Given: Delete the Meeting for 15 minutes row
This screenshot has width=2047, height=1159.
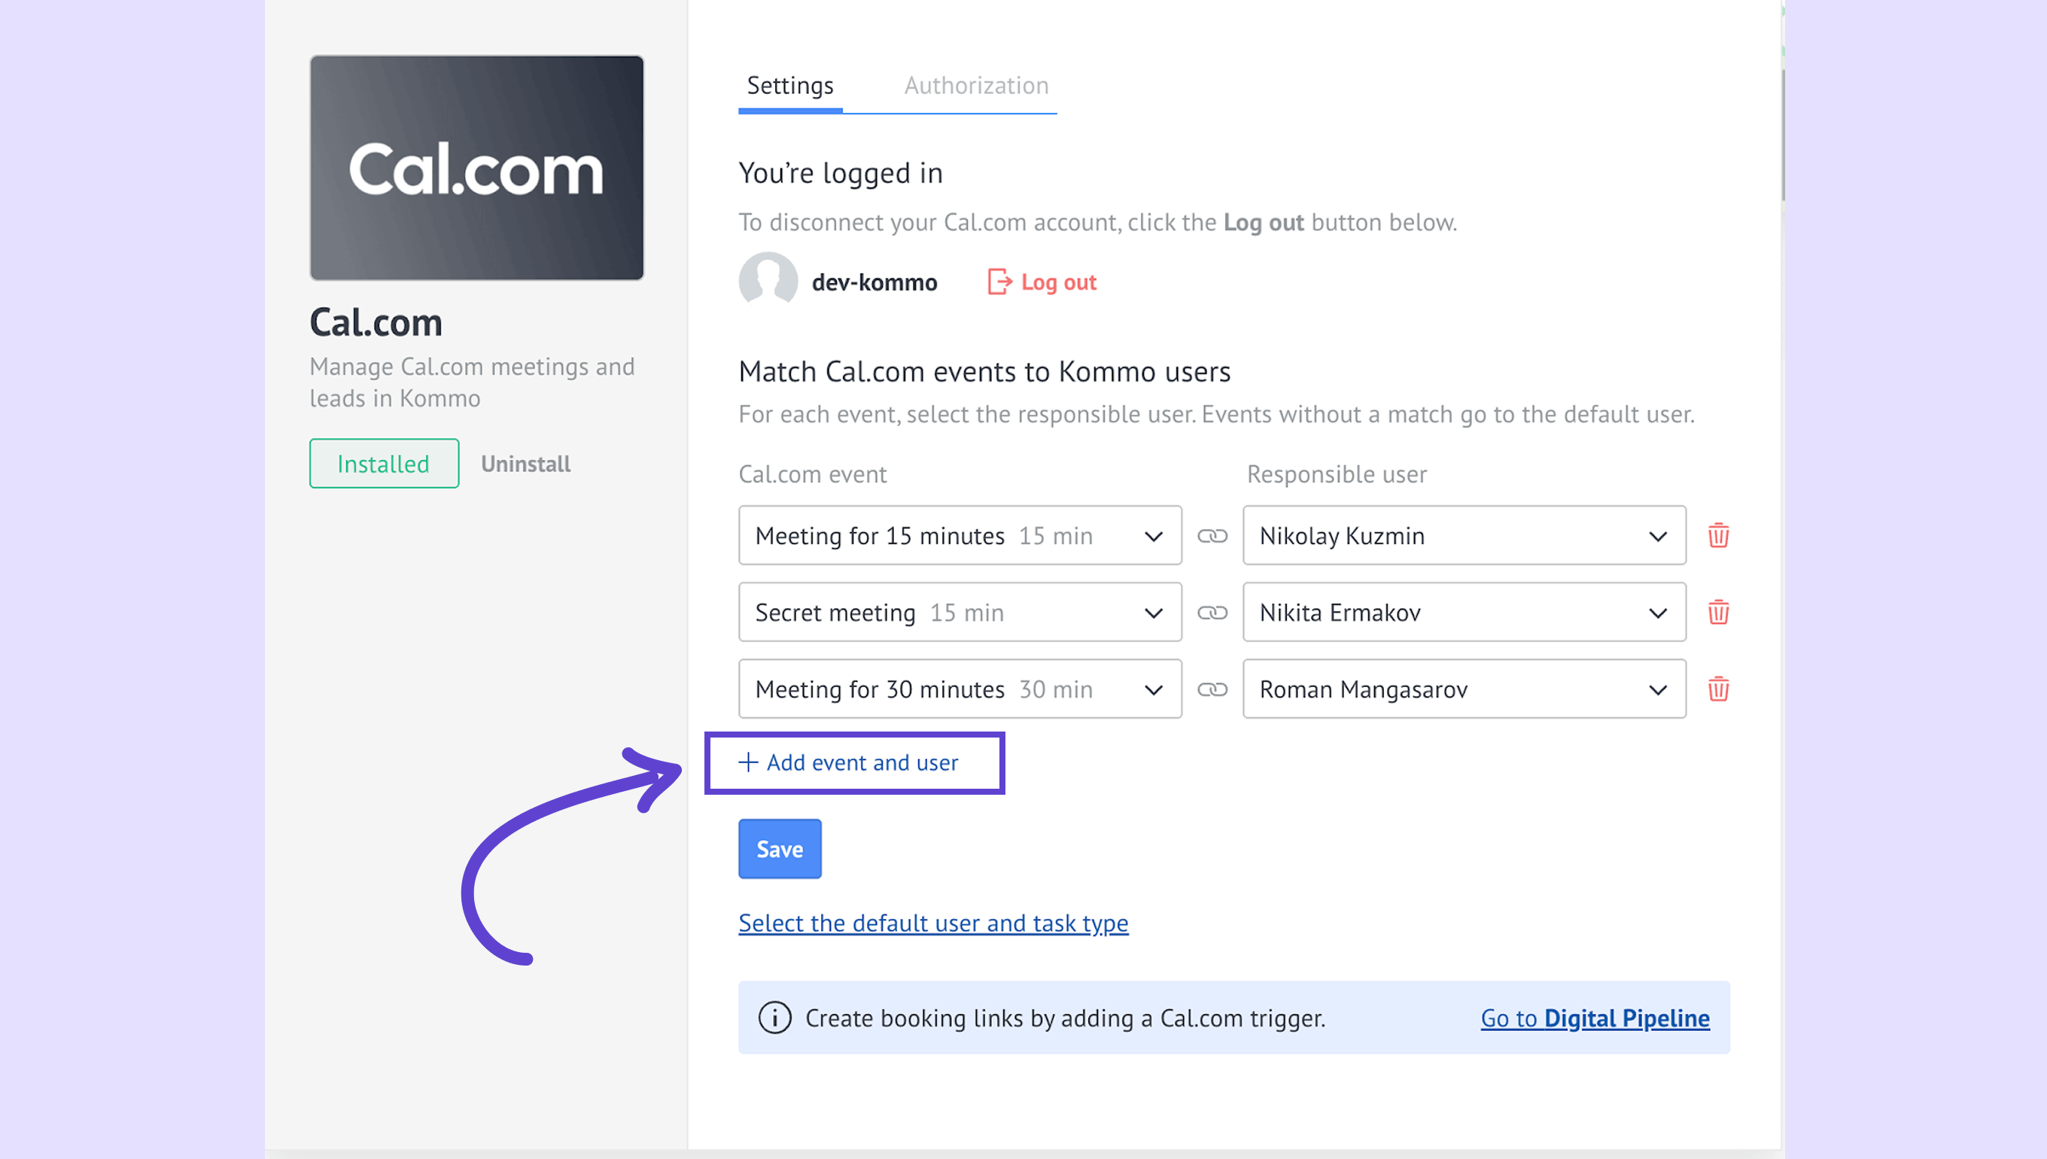Looking at the screenshot, I should pos(1717,535).
